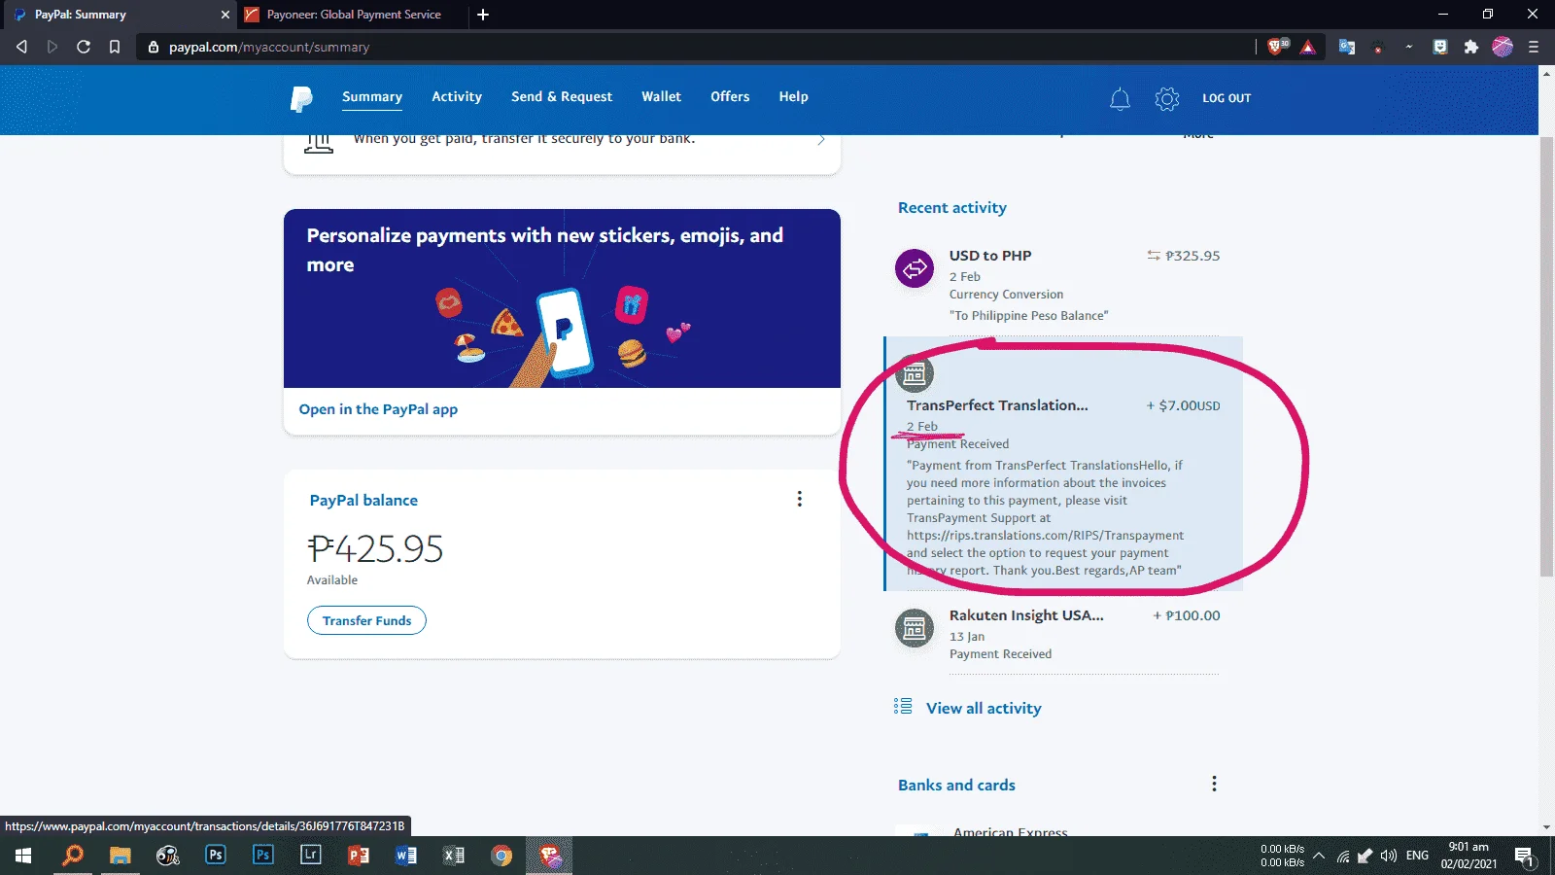Open Brave Shields lion icon
Screen dimensions: 1555x875
tap(1277, 47)
